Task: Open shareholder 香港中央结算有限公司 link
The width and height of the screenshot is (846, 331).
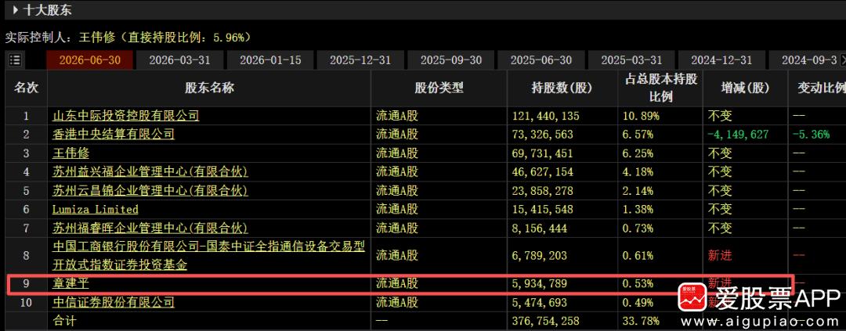Action: (114, 135)
